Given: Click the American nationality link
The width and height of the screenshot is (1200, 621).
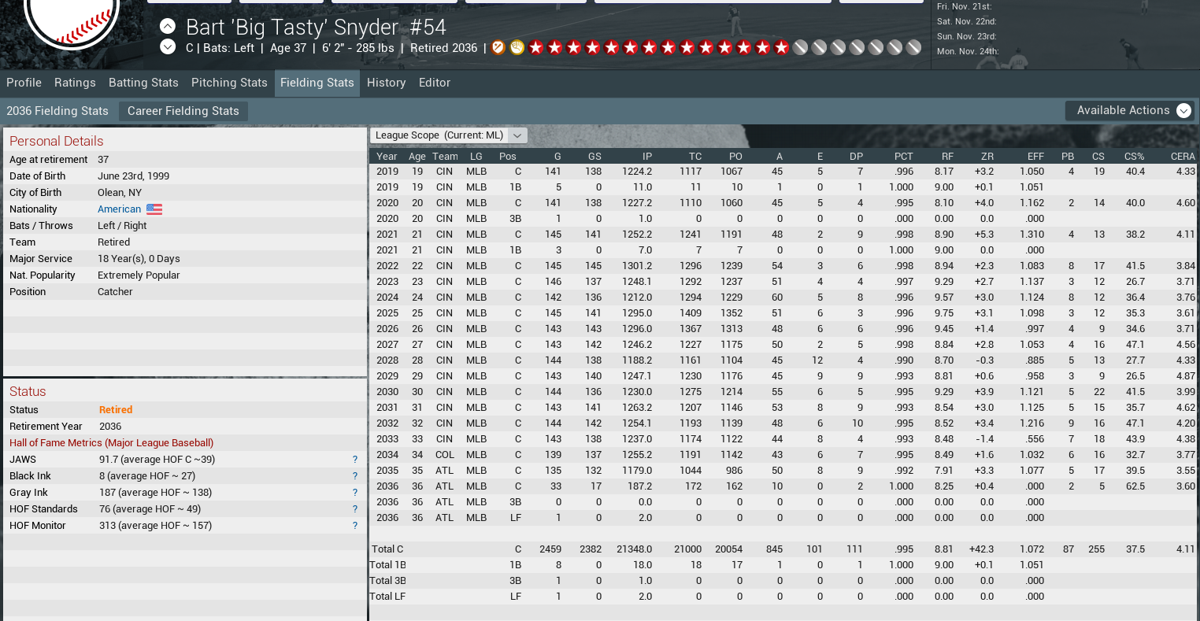Looking at the screenshot, I should 119,209.
